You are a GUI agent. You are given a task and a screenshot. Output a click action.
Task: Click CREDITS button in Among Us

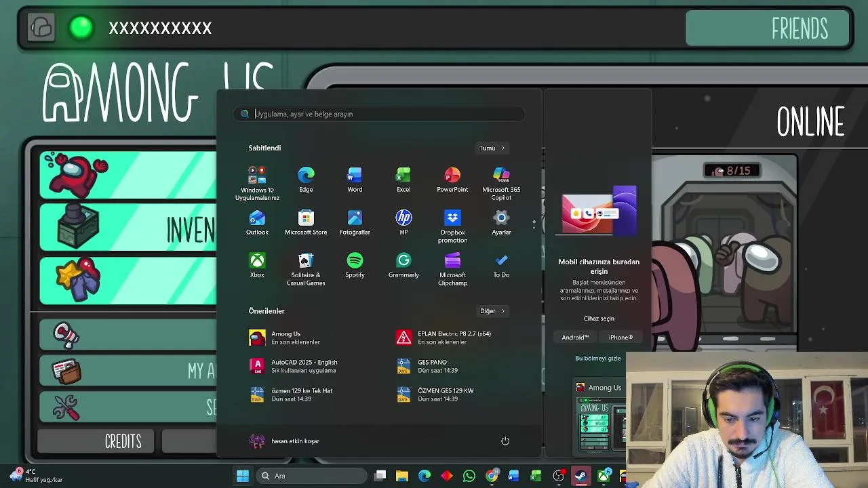tap(95, 442)
